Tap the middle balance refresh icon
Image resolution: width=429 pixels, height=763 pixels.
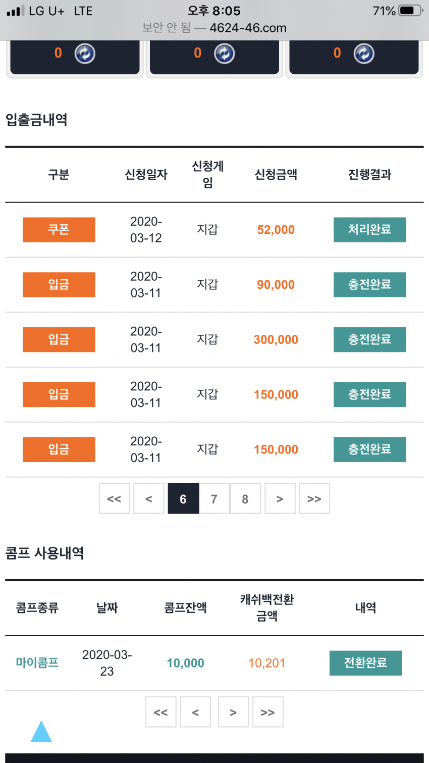pyautogui.click(x=224, y=53)
